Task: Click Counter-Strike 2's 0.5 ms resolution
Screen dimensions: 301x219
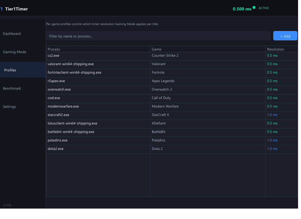Action: tap(272, 55)
